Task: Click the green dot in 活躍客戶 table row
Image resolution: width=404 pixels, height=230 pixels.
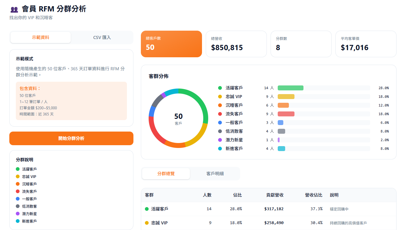Action: (x=147, y=209)
